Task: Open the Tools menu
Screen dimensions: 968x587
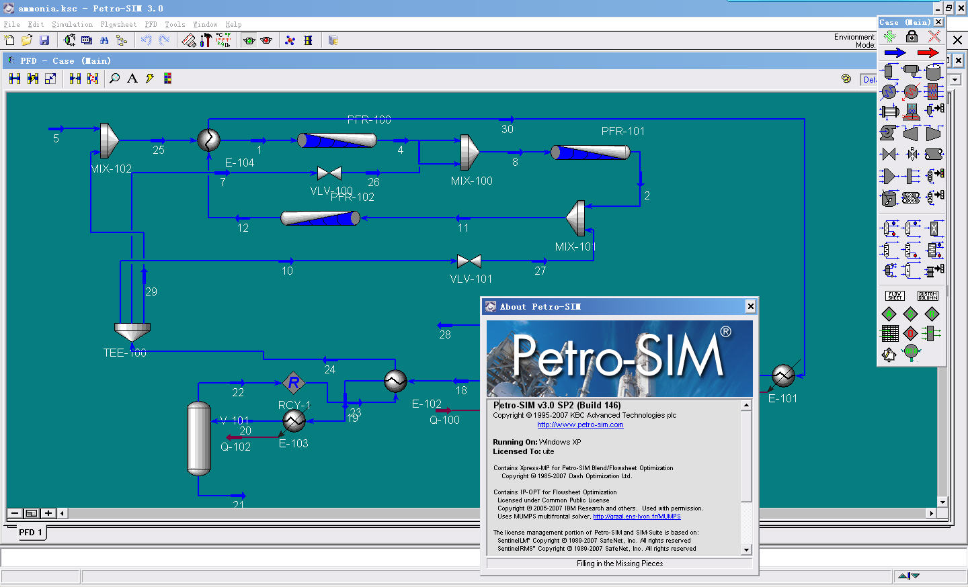Action: coord(175,24)
